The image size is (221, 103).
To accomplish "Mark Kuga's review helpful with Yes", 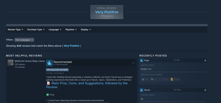I will [x=145, y=79].
